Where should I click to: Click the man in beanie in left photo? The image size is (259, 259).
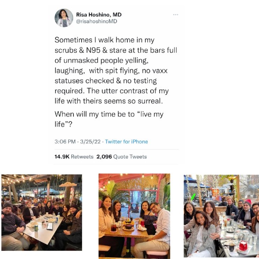(x=13, y=225)
